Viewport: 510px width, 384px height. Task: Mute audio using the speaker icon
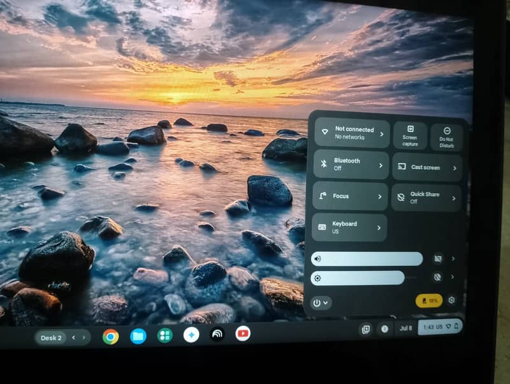point(317,259)
